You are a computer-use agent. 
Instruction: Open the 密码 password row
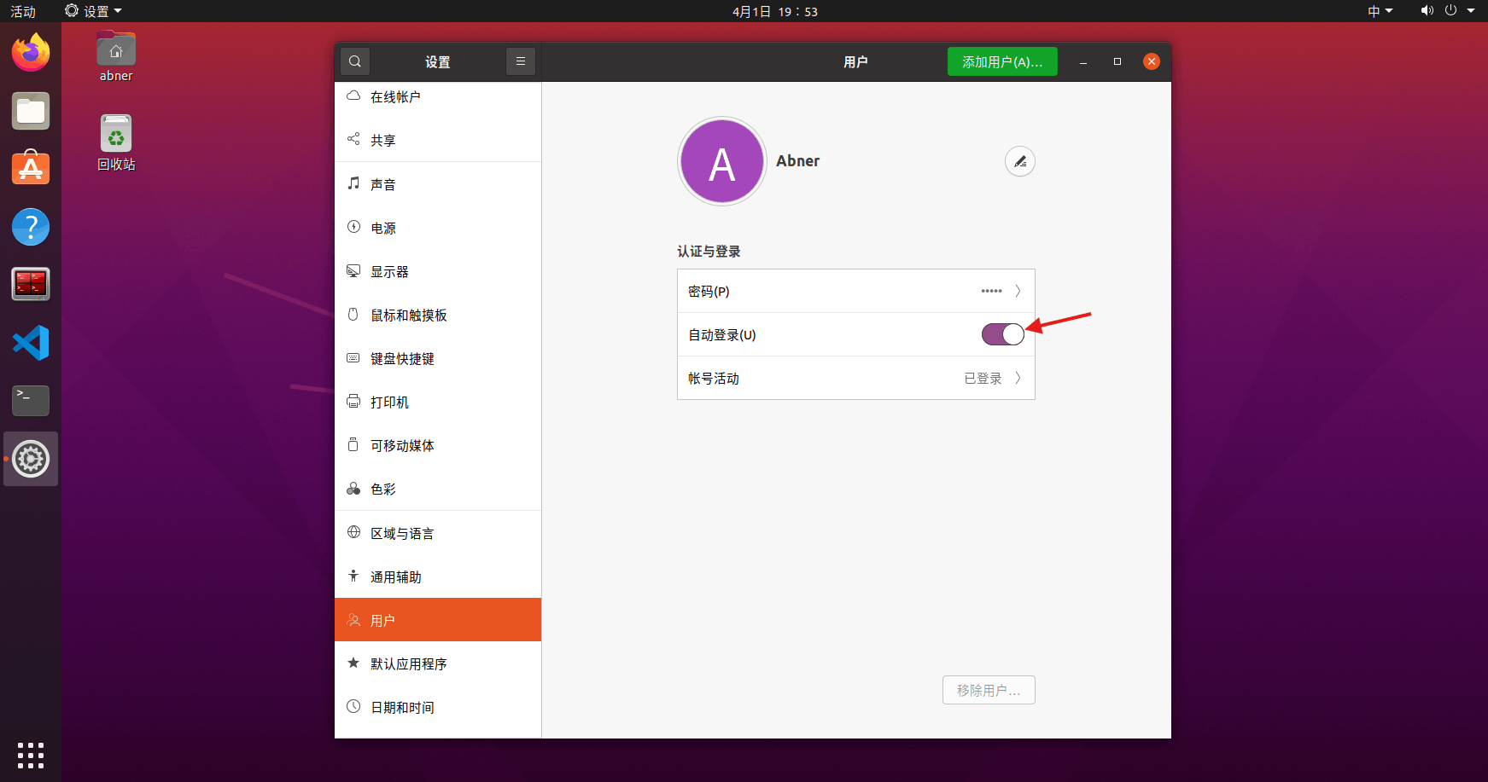click(855, 291)
